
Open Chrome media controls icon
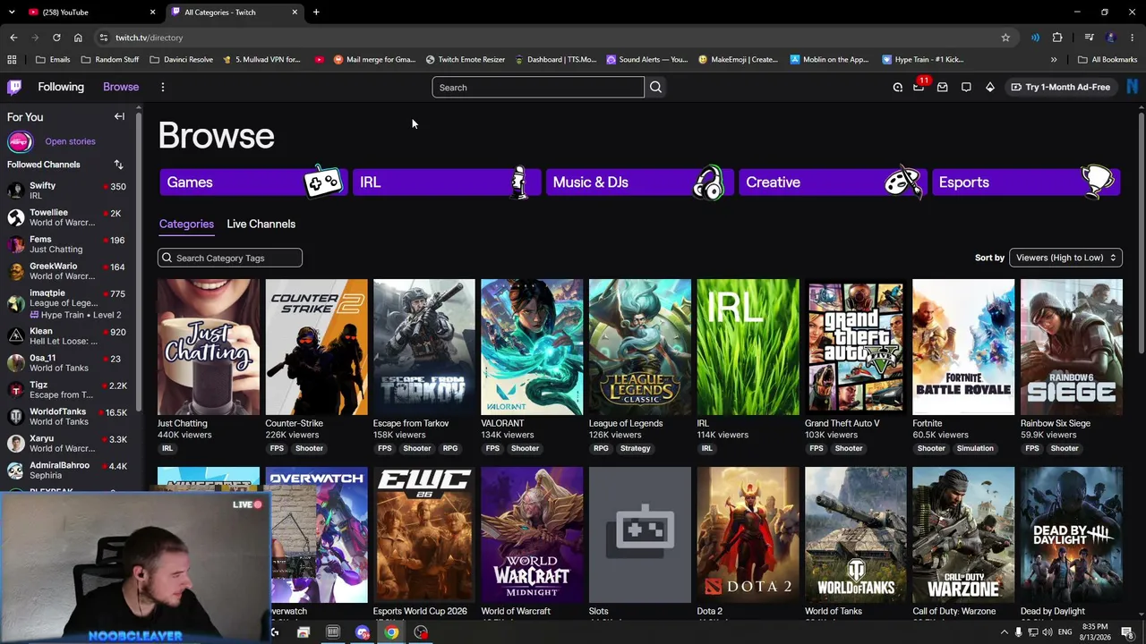click(1089, 38)
